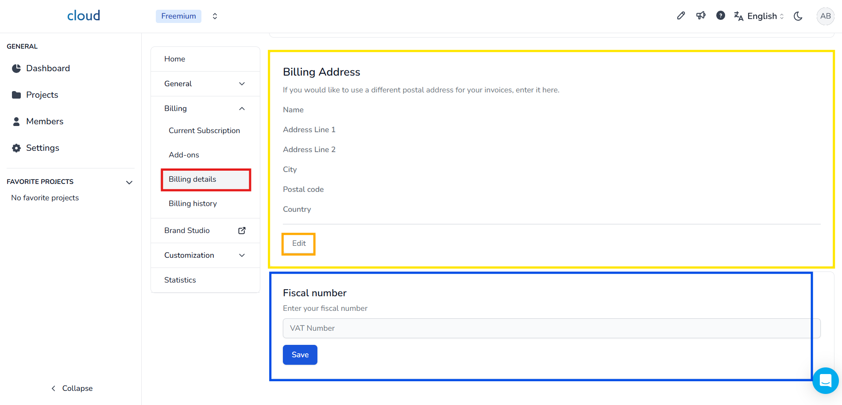Collapse the Favorite Projects list
Viewport: 842px width, 405px height.
[129, 182]
